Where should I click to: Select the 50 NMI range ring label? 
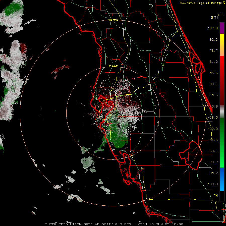tap(113, 67)
